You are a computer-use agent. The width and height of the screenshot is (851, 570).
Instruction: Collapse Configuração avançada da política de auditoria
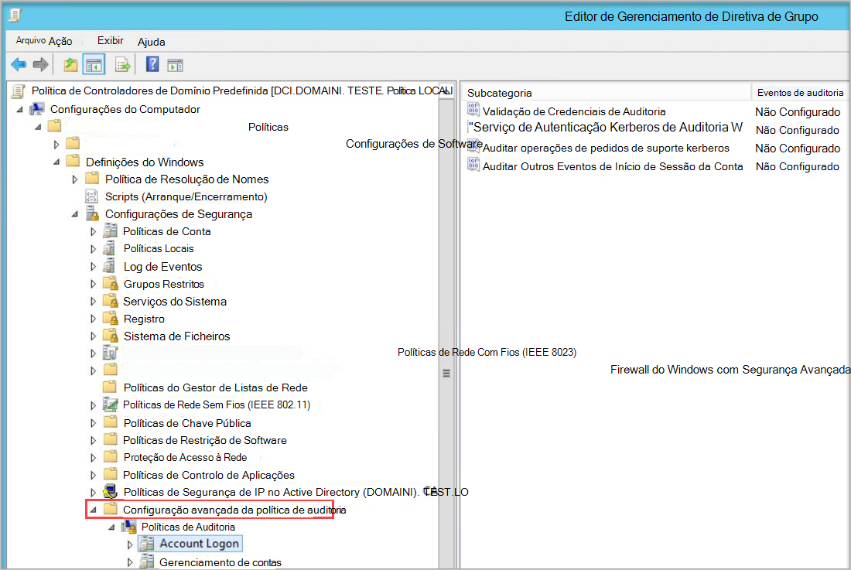click(94, 510)
